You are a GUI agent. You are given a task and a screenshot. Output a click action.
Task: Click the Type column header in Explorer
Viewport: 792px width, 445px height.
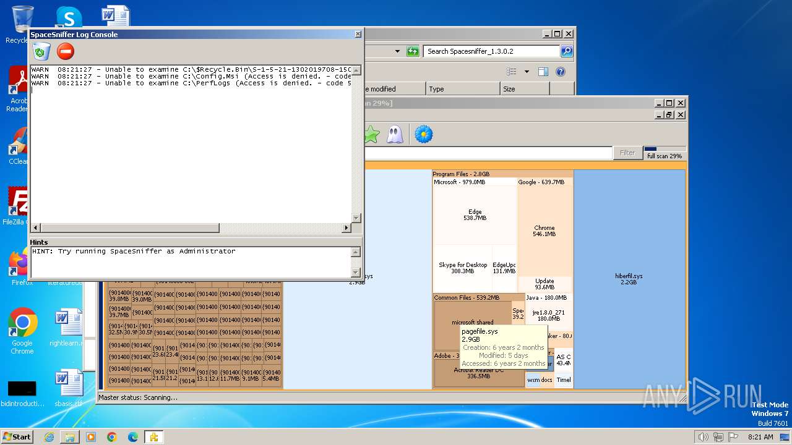[463, 89]
